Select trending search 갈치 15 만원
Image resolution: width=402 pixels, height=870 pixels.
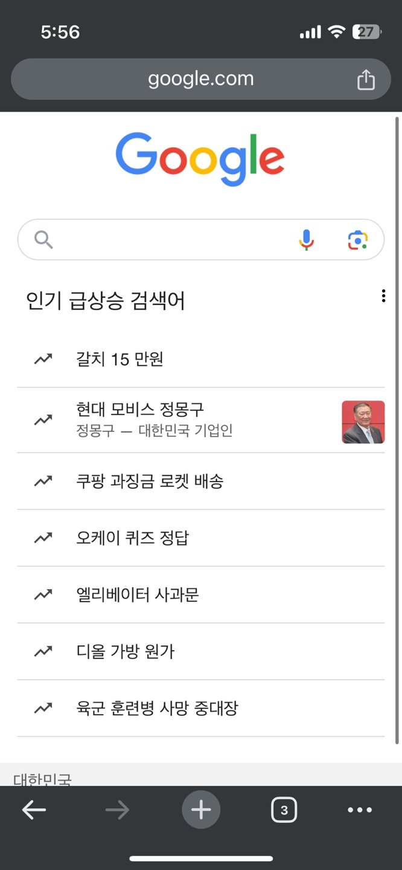[120, 359]
